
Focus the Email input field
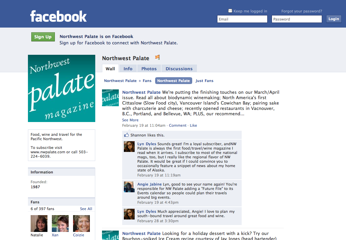242,19
